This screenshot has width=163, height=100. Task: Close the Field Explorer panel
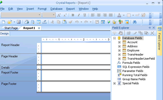(x=154, y=28)
